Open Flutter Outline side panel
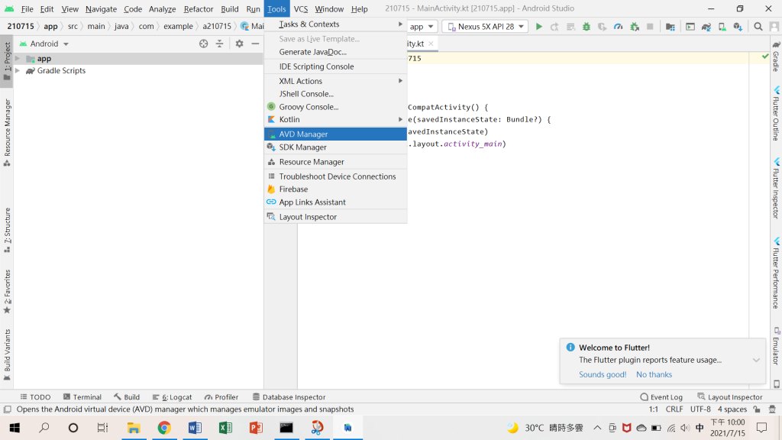The height and width of the screenshot is (440, 782). (x=776, y=114)
